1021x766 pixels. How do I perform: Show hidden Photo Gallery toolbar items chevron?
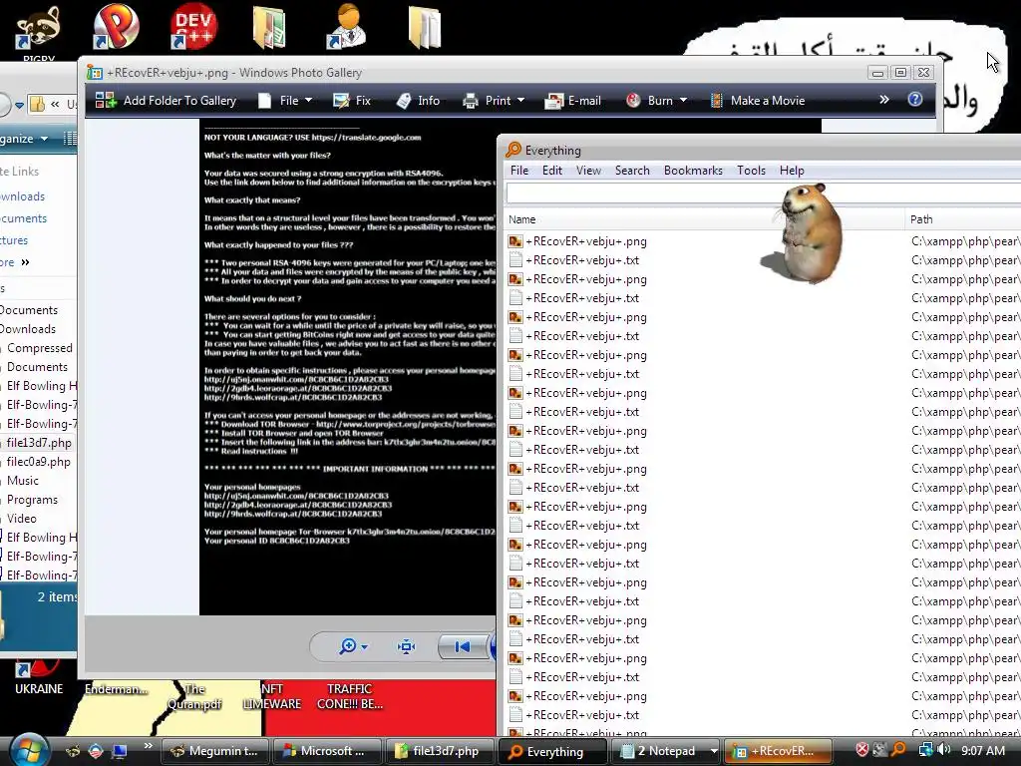tap(883, 100)
